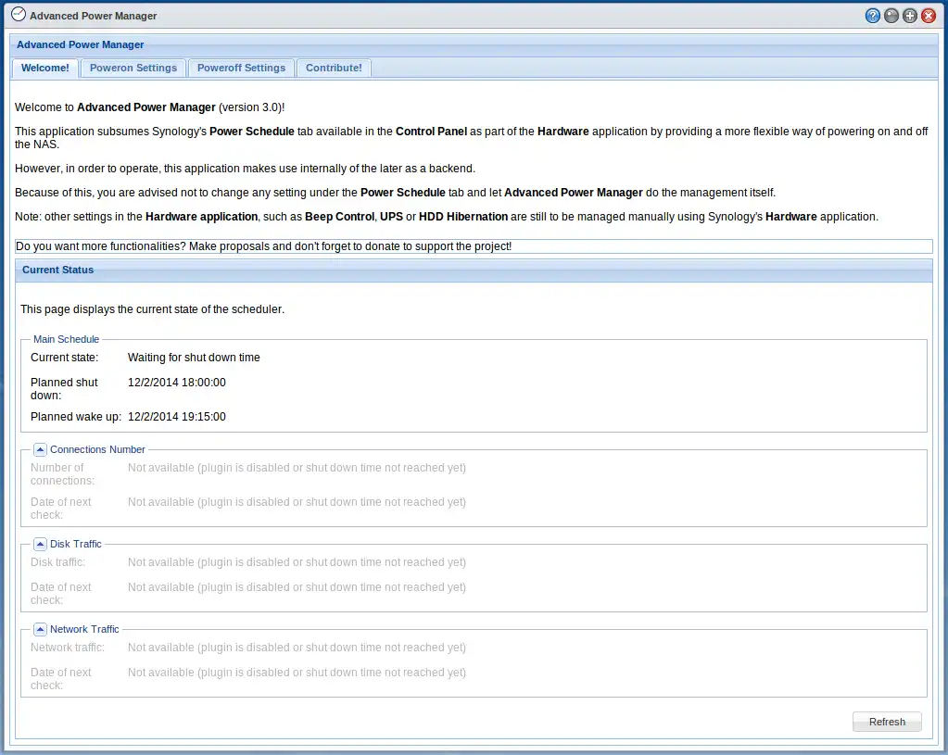
Task: Refresh the scheduler status
Action: pyautogui.click(x=887, y=722)
